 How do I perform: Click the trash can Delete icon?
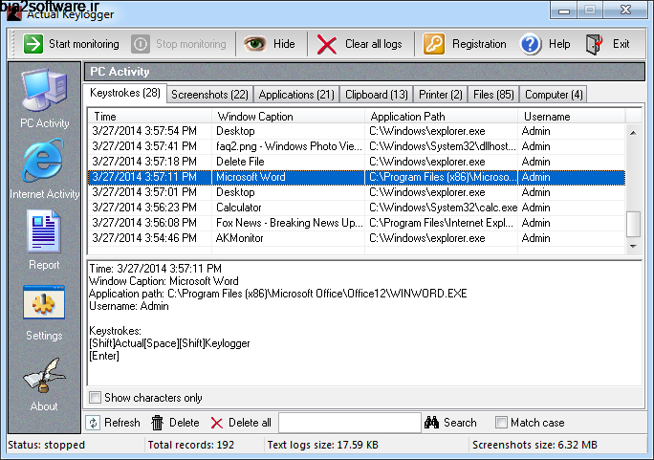coord(157,423)
